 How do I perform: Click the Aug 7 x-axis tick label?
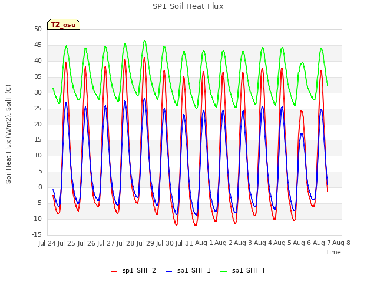322,243
